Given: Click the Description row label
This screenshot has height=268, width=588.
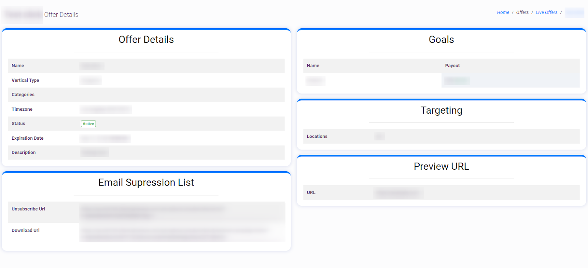Looking at the screenshot, I should point(24,153).
